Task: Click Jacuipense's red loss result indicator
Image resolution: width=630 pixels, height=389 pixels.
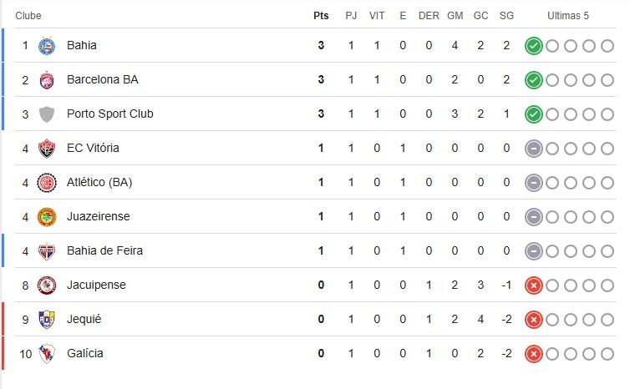Action: (534, 285)
